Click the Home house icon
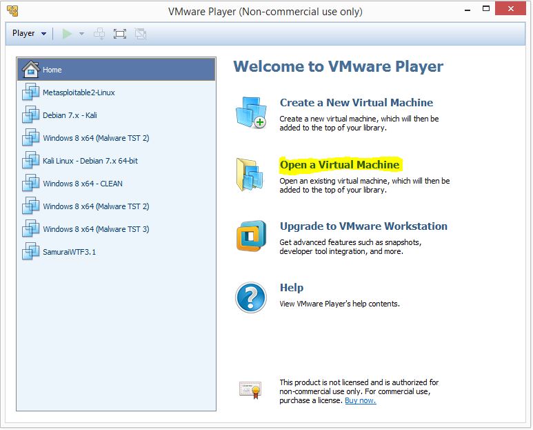 (x=30, y=69)
